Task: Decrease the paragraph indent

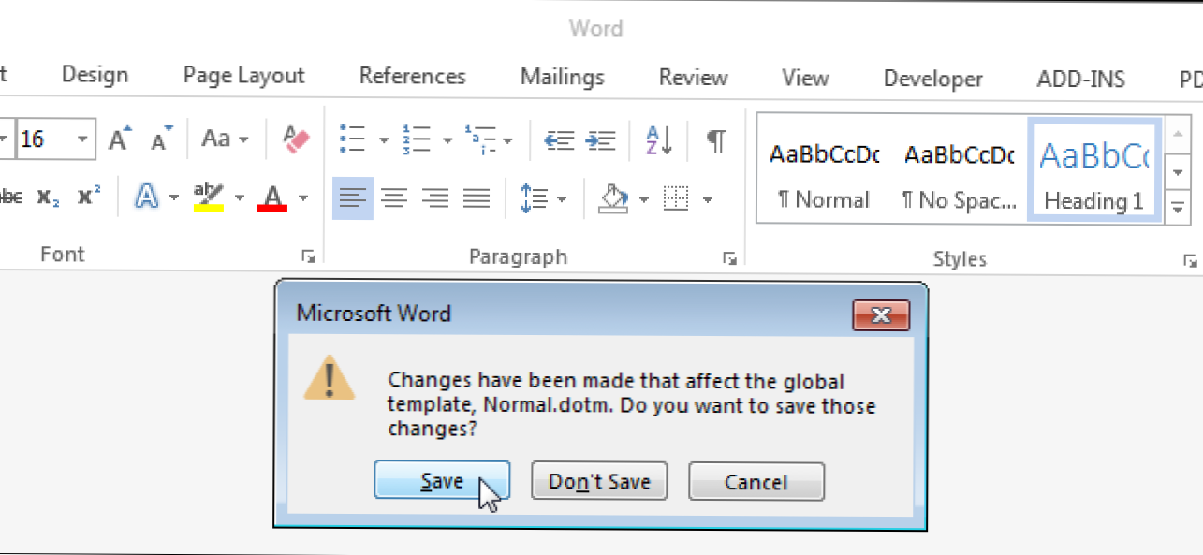Action: click(x=559, y=140)
